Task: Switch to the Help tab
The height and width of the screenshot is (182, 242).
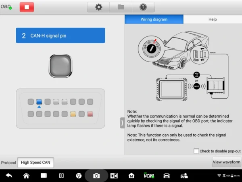Action: 212,19
